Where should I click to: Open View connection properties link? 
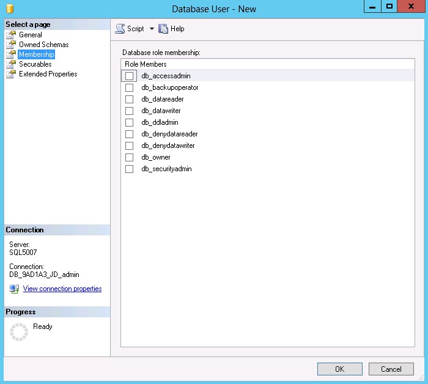pyautogui.click(x=62, y=289)
